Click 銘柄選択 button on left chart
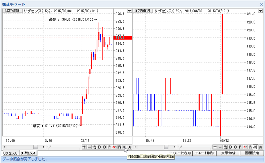Screen dimensions: 265x163 [12, 11]
